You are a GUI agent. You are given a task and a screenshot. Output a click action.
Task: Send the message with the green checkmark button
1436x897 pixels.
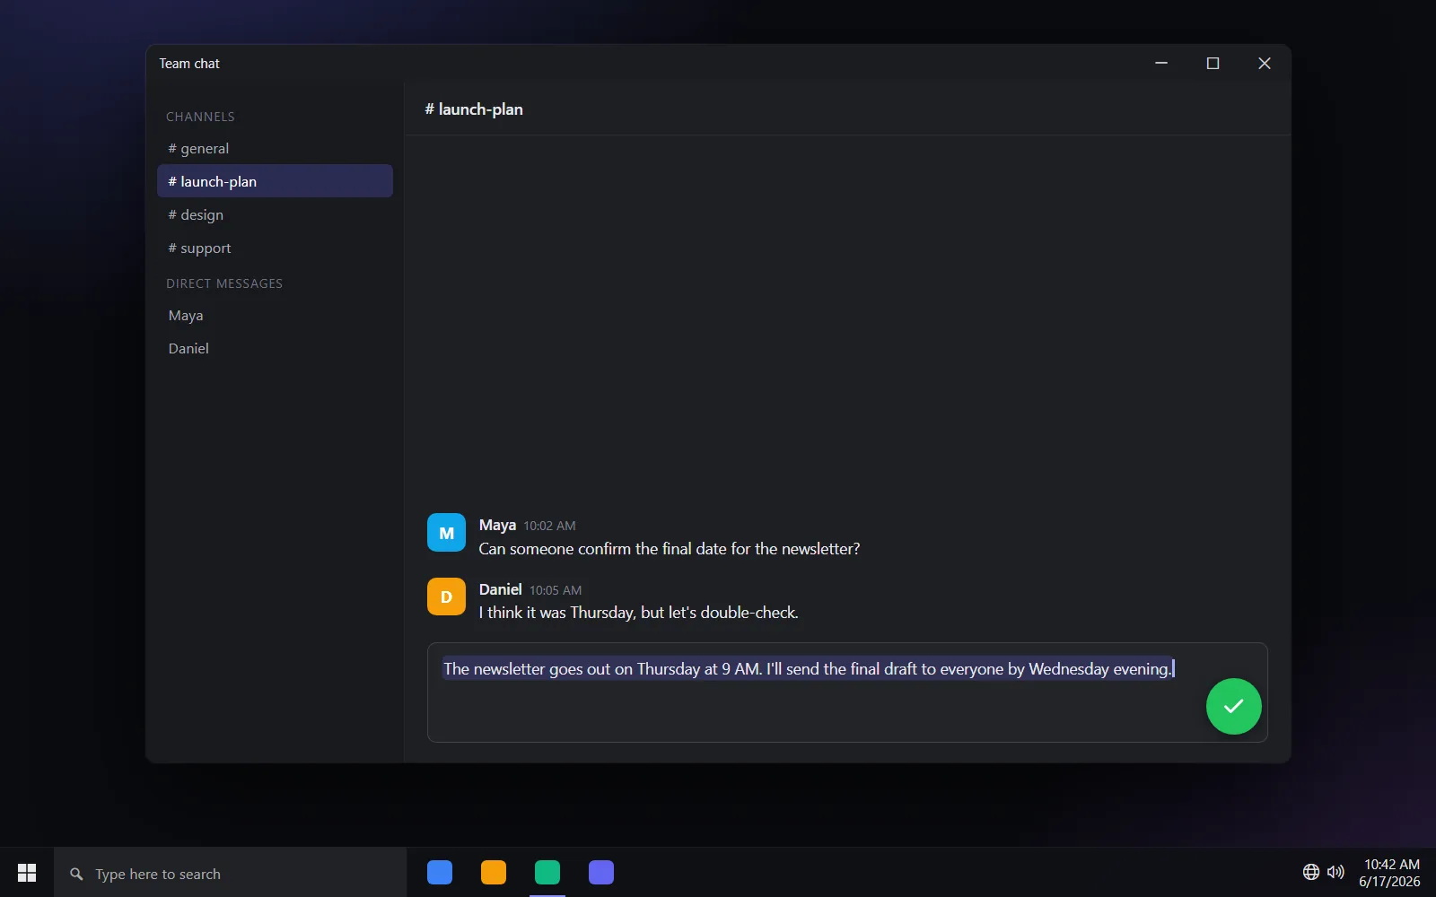click(1233, 706)
